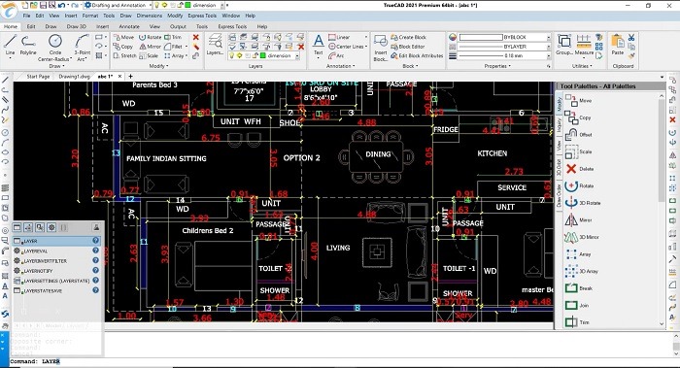The width and height of the screenshot is (680, 368).
Task: Click the Block Editor button
Action: [407, 47]
